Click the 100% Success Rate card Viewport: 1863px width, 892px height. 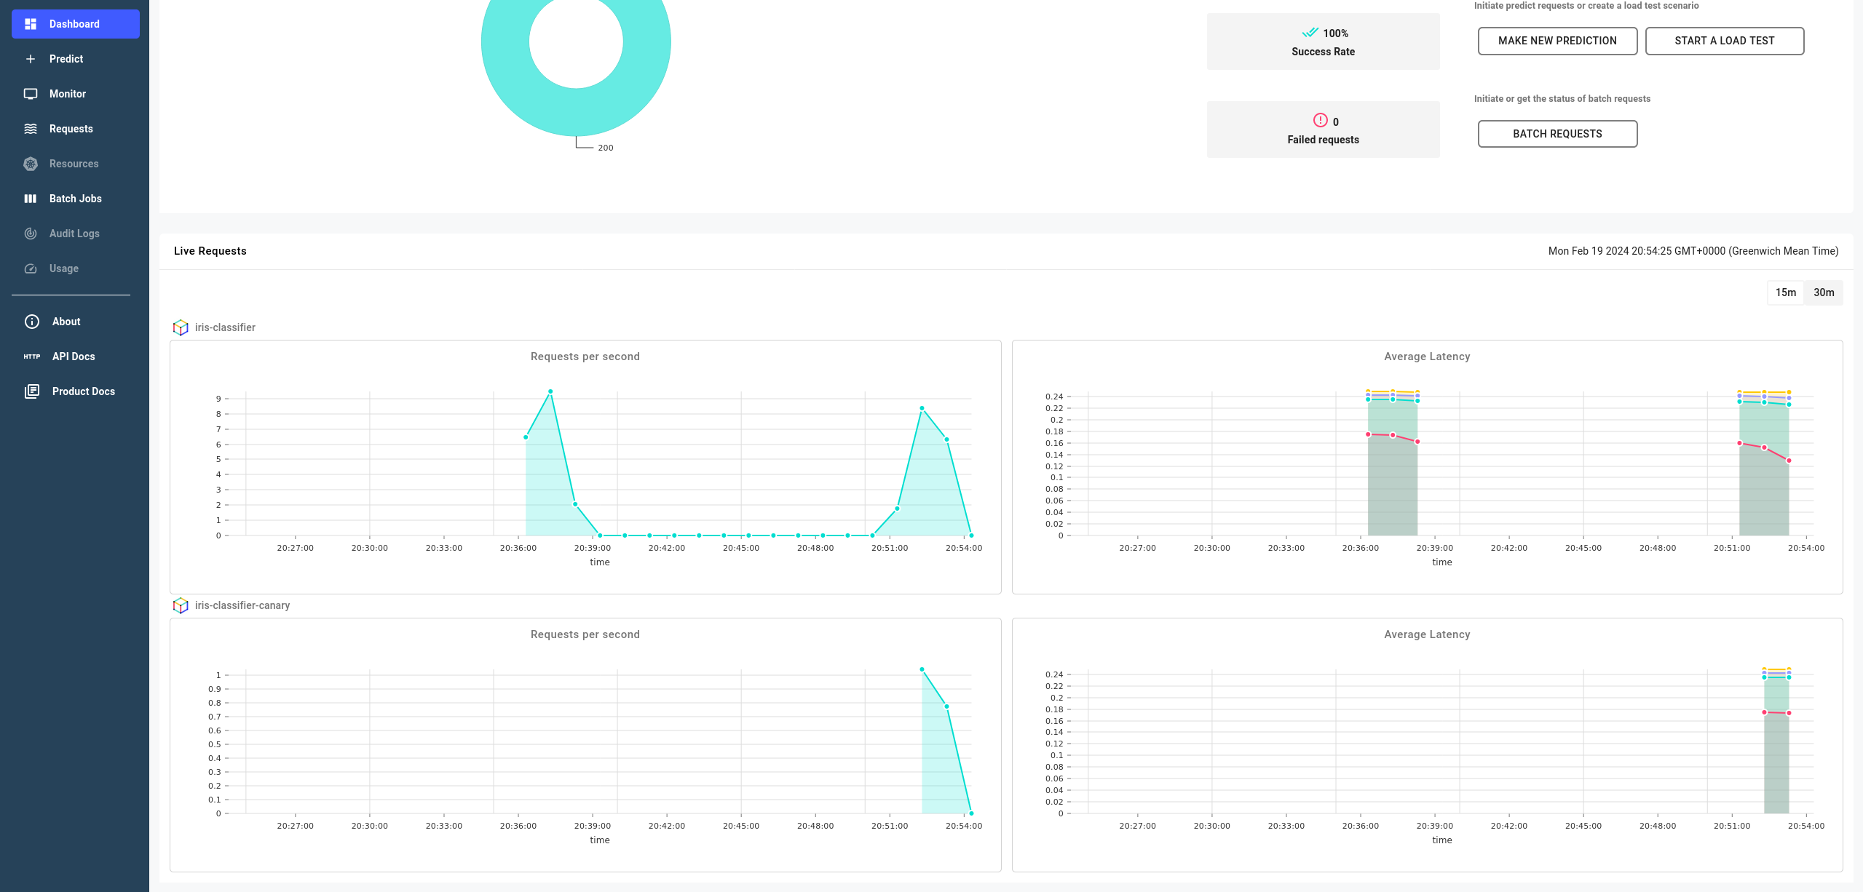tap(1323, 41)
